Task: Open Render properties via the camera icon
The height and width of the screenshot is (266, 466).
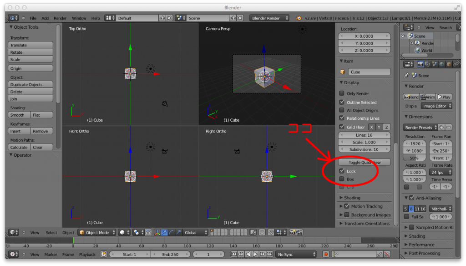Action: tap(420, 64)
